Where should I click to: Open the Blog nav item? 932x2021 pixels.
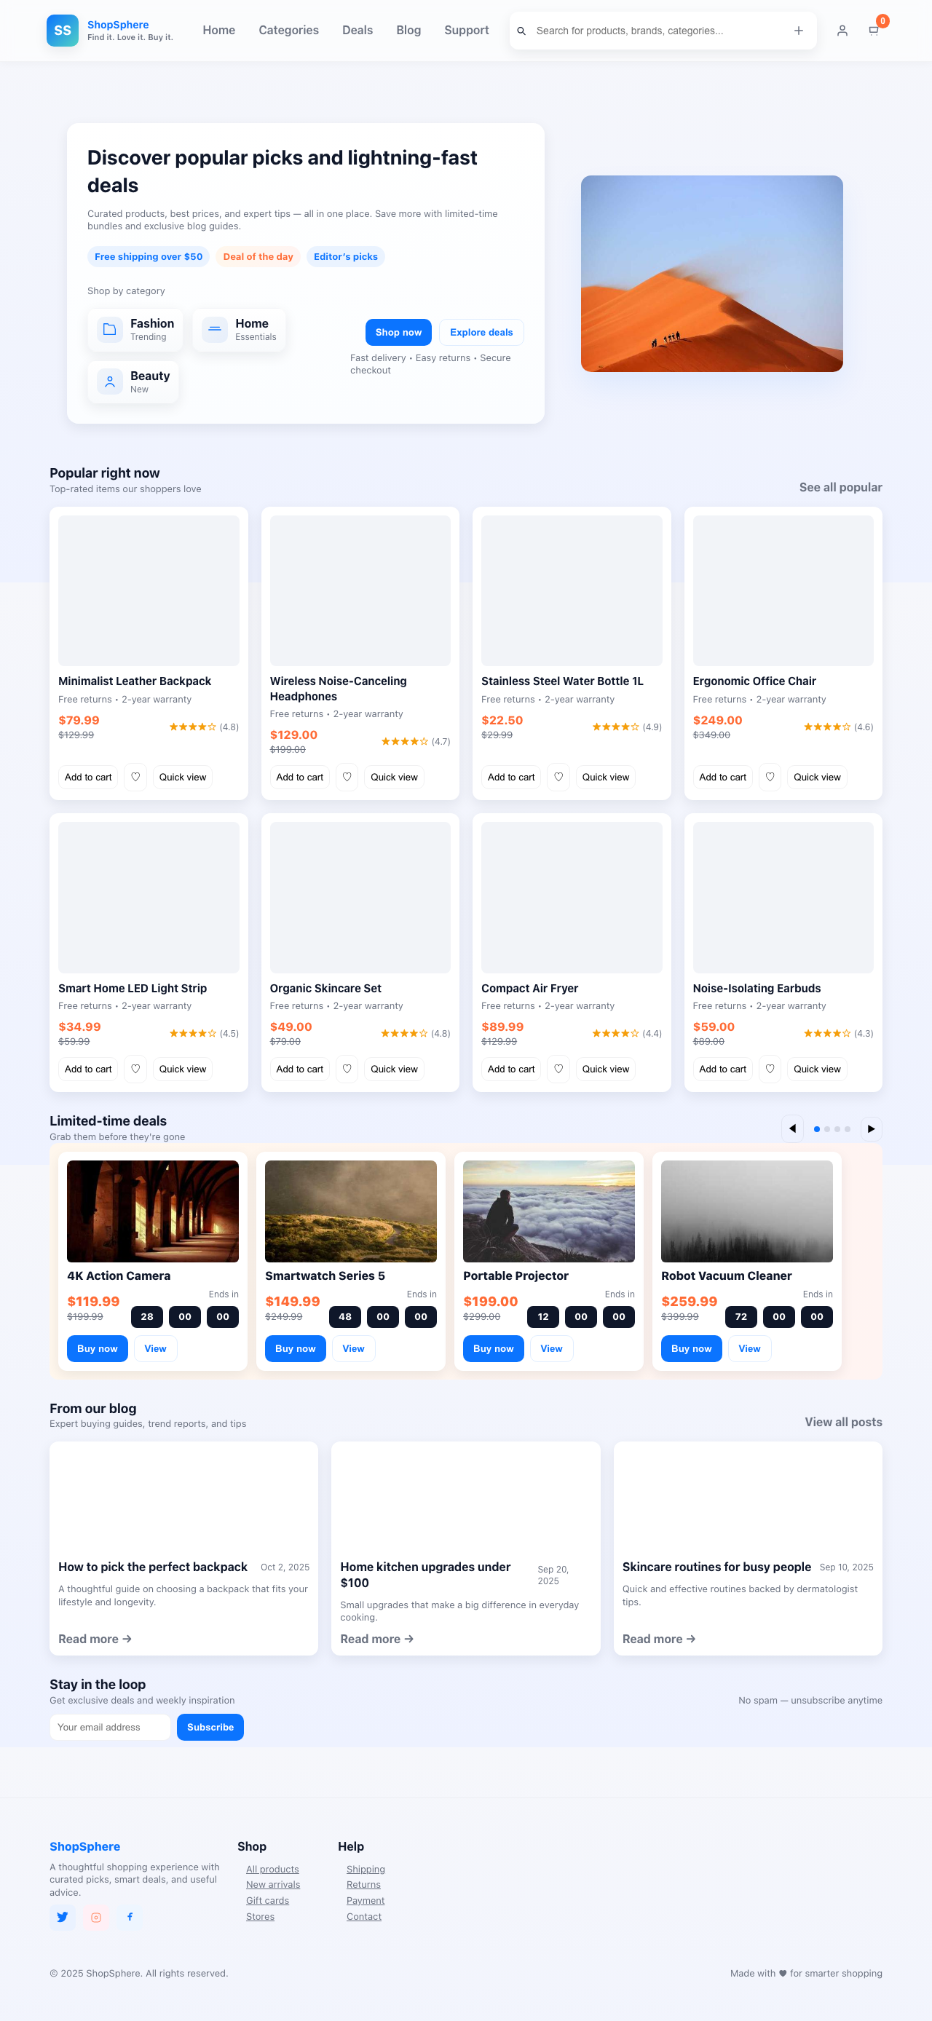click(x=408, y=30)
